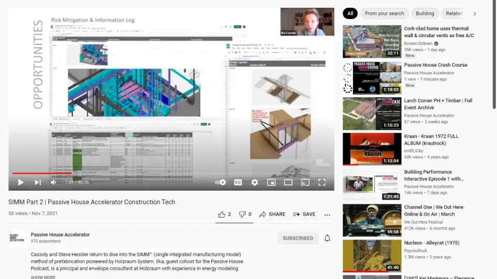Cast video to TV
497x279 pixels.
pos(305,182)
